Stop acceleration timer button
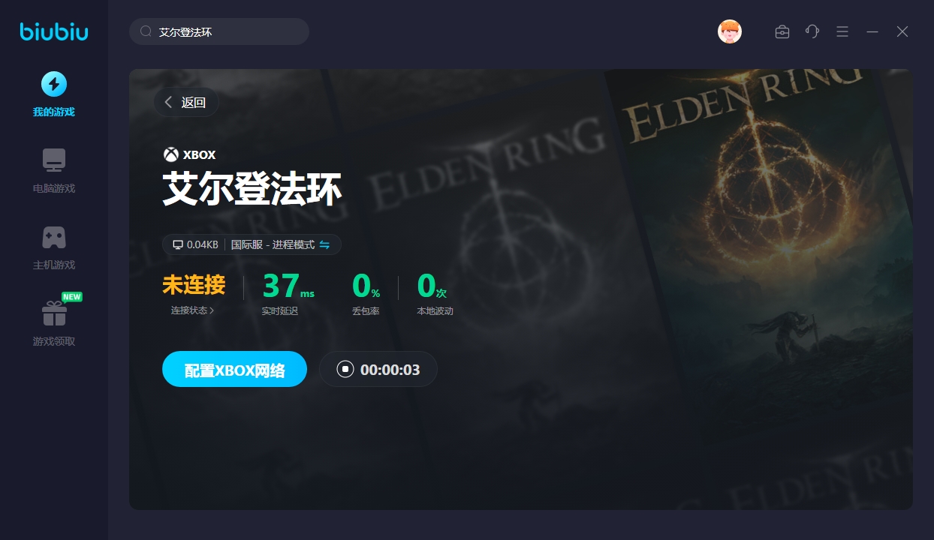 (378, 369)
